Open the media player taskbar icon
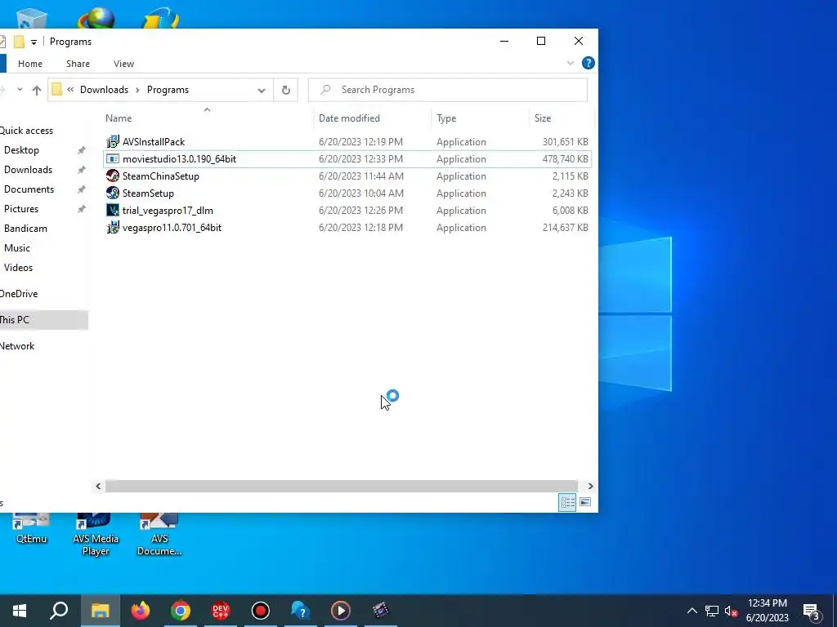 pyautogui.click(x=341, y=611)
